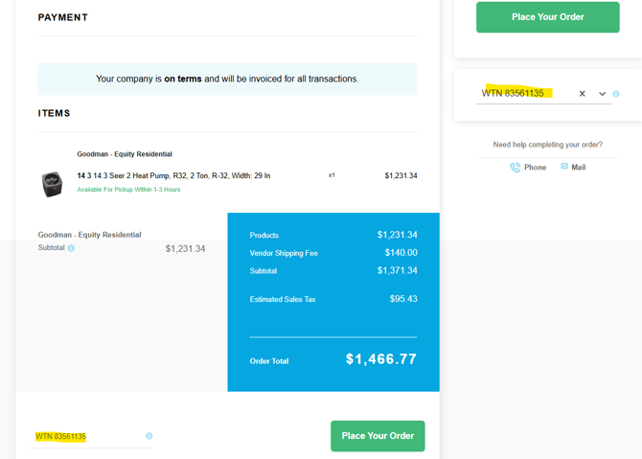Clear the WTN 83561135 selection with X
Viewport: 642px width, 459px height.
pos(582,94)
